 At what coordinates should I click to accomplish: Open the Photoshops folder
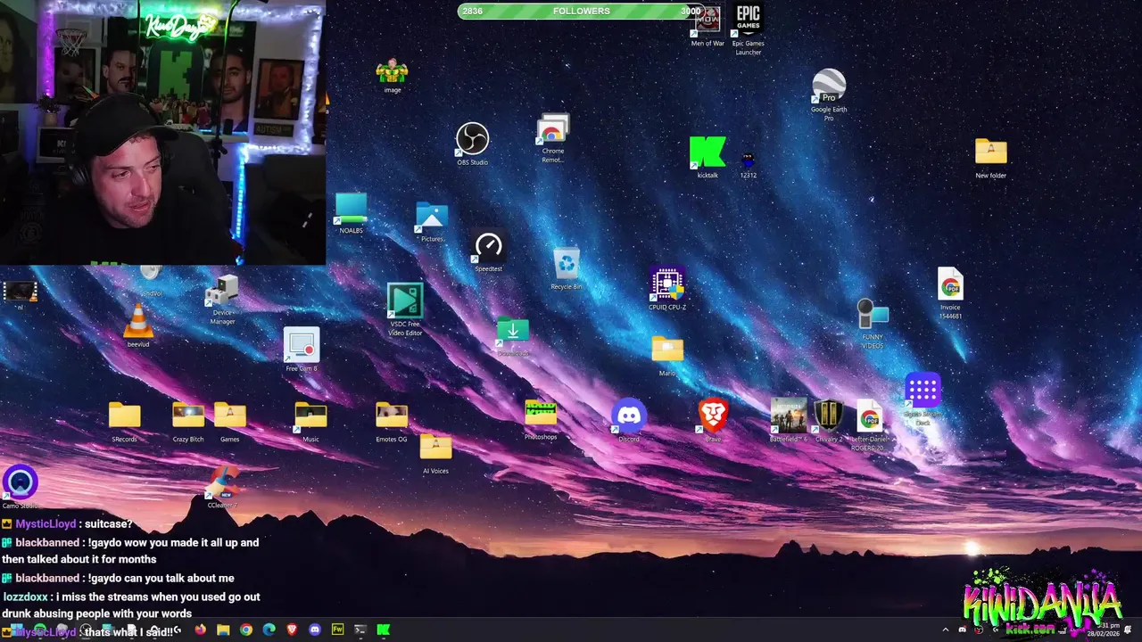coord(541,419)
